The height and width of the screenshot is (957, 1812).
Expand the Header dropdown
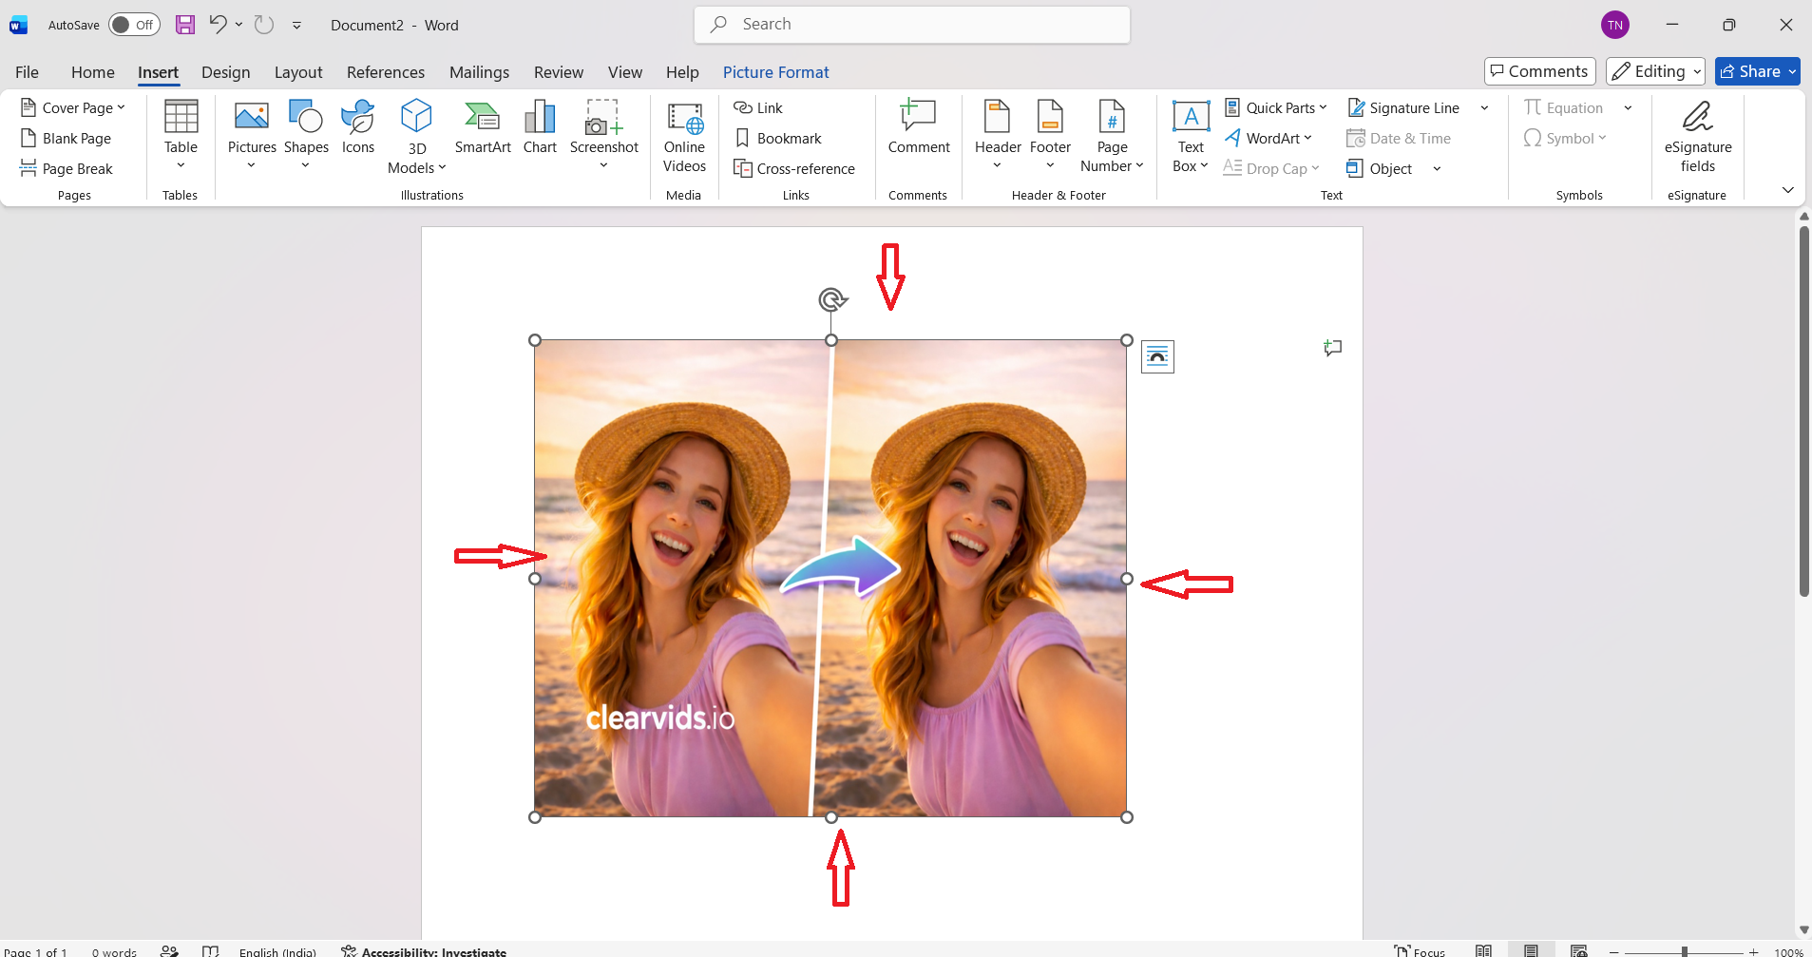997,165
